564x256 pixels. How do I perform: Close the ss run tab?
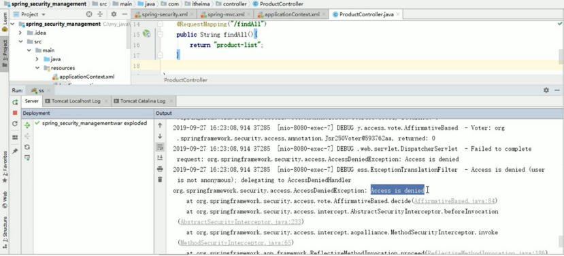click(48, 91)
